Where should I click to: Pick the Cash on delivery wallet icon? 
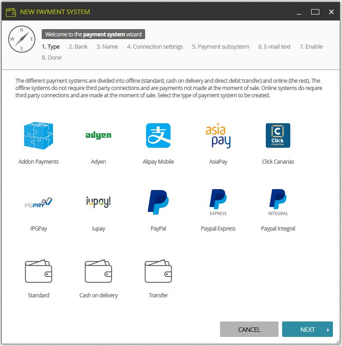(98, 271)
